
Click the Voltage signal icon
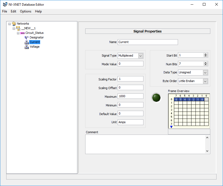(x=27, y=47)
